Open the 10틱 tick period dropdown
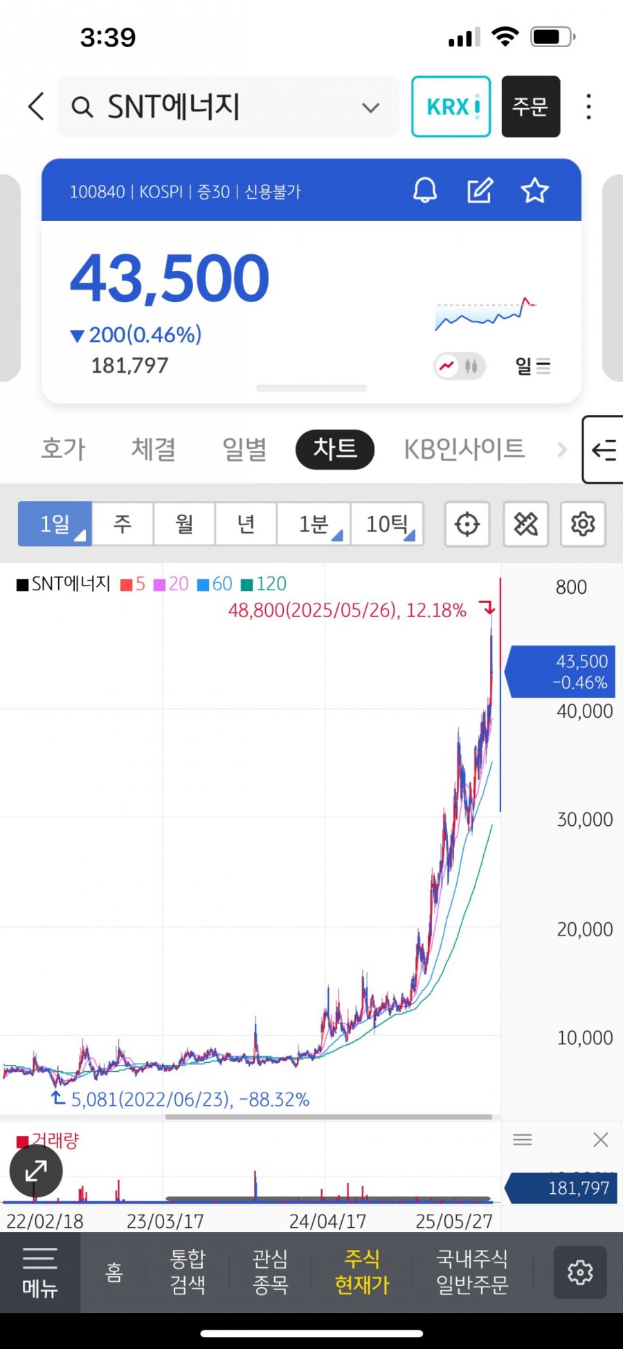Viewport: 623px width, 1349px height. [x=387, y=524]
